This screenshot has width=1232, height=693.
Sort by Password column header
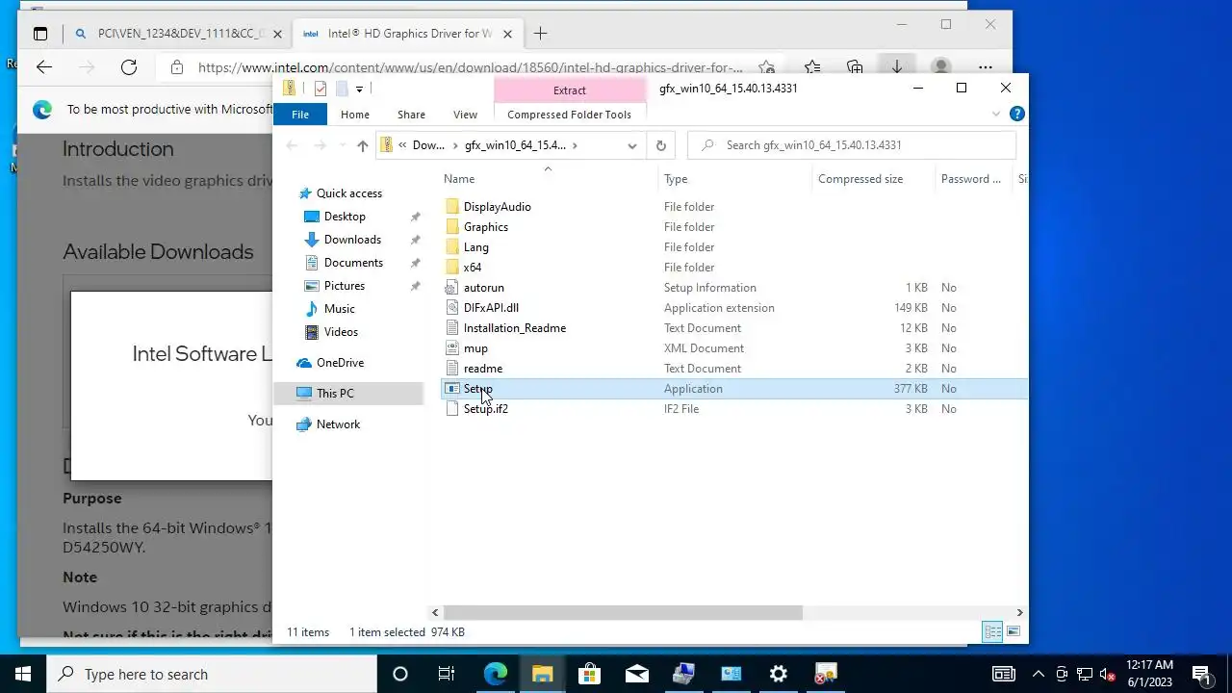click(x=972, y=179)
